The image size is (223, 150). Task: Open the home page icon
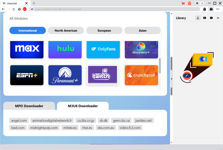pos(19,9)
